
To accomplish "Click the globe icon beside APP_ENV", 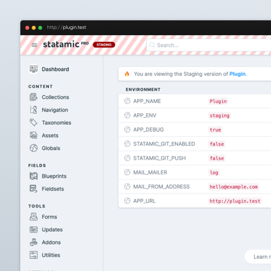I will point(127,115).
